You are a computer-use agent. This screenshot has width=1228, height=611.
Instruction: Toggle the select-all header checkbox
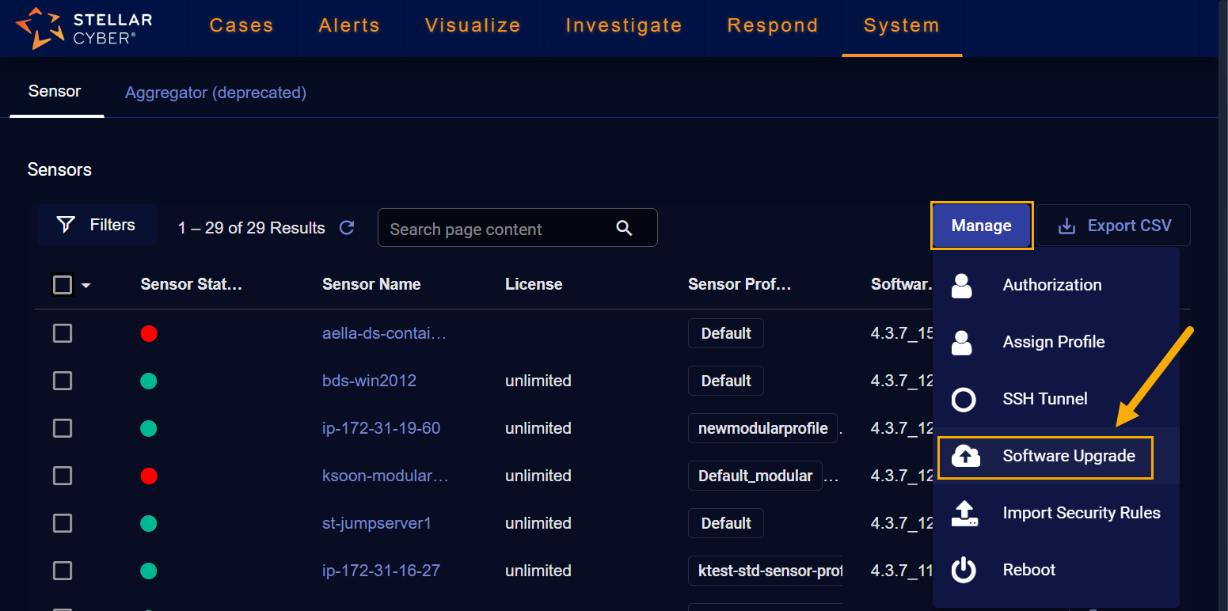coord(63,284)
